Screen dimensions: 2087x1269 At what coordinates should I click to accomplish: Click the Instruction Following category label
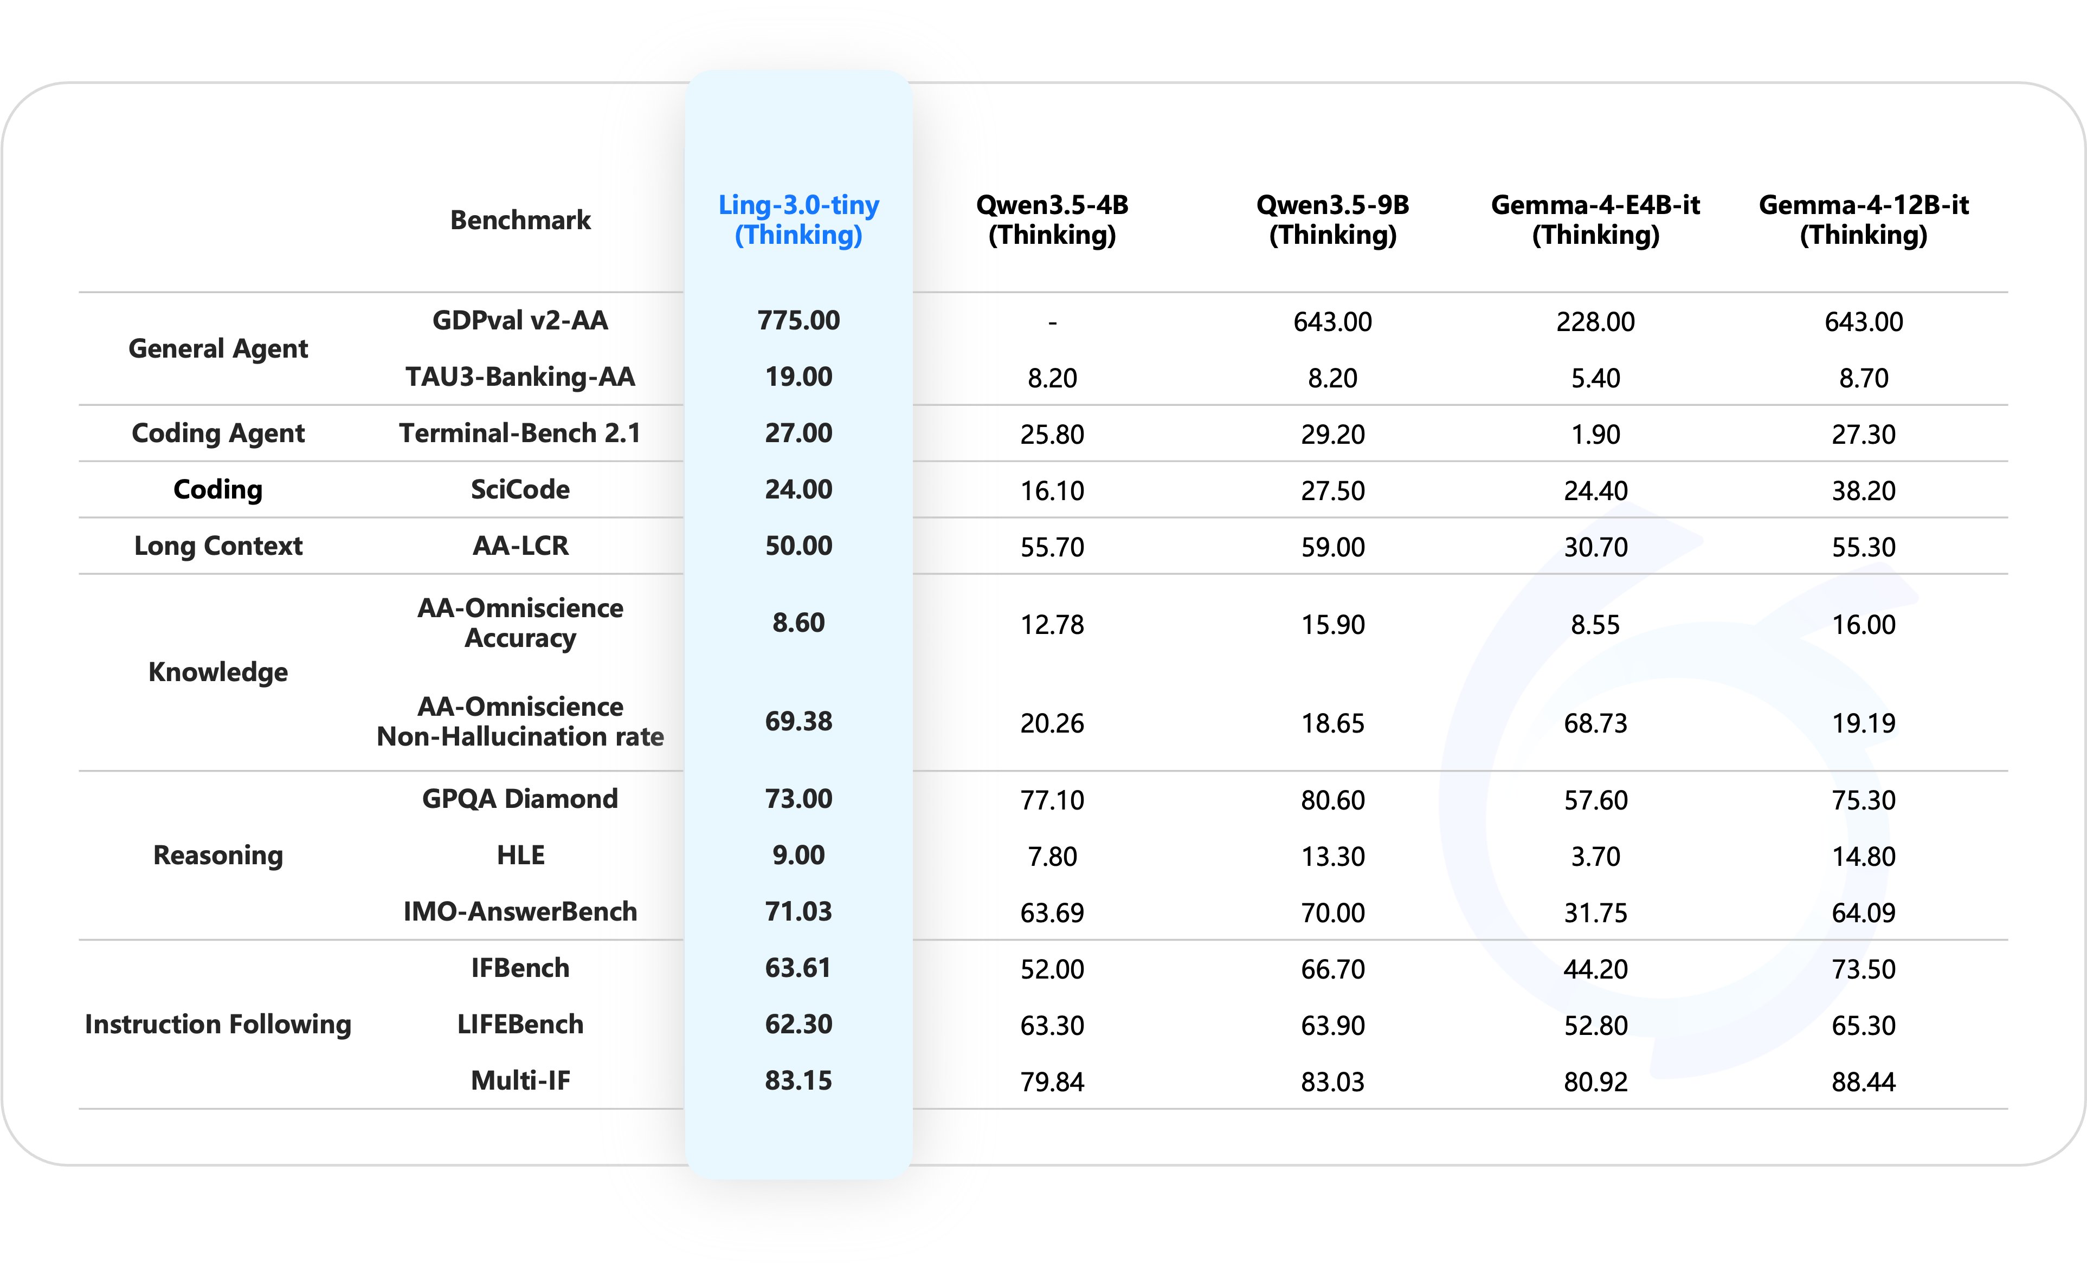click(x=218, y=1024)
